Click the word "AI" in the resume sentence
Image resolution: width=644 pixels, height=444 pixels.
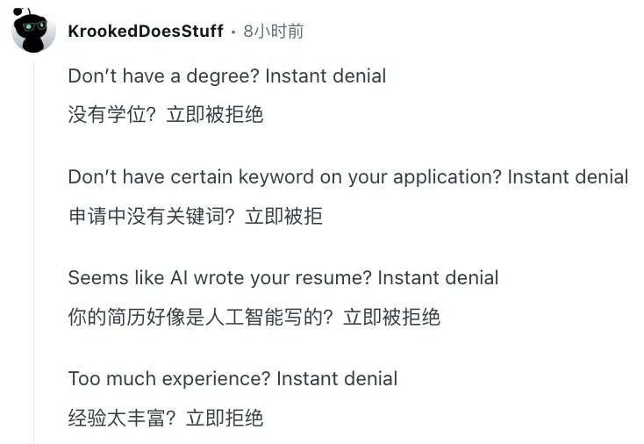pos(179,278)
